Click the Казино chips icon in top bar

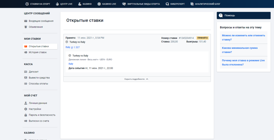point(80,4)
